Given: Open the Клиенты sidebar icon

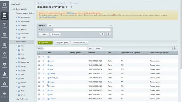Looking at the screenshot, I should [x=5, y=55].
